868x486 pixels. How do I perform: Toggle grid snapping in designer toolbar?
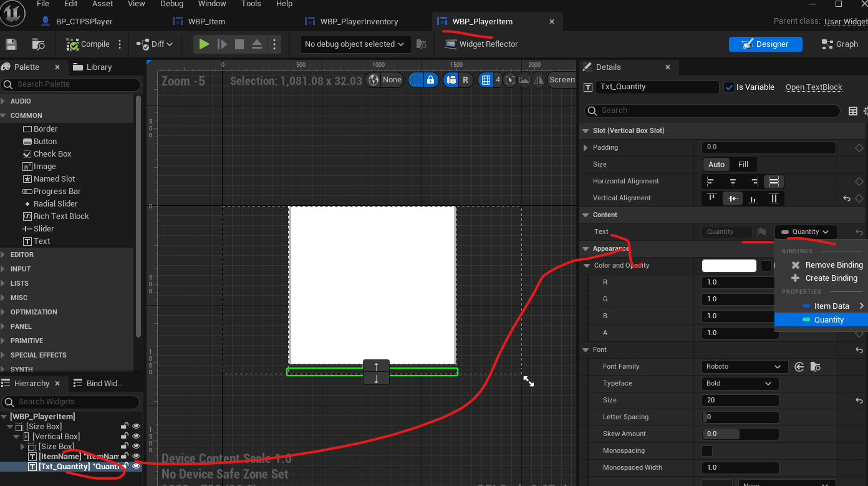point(486,80)
